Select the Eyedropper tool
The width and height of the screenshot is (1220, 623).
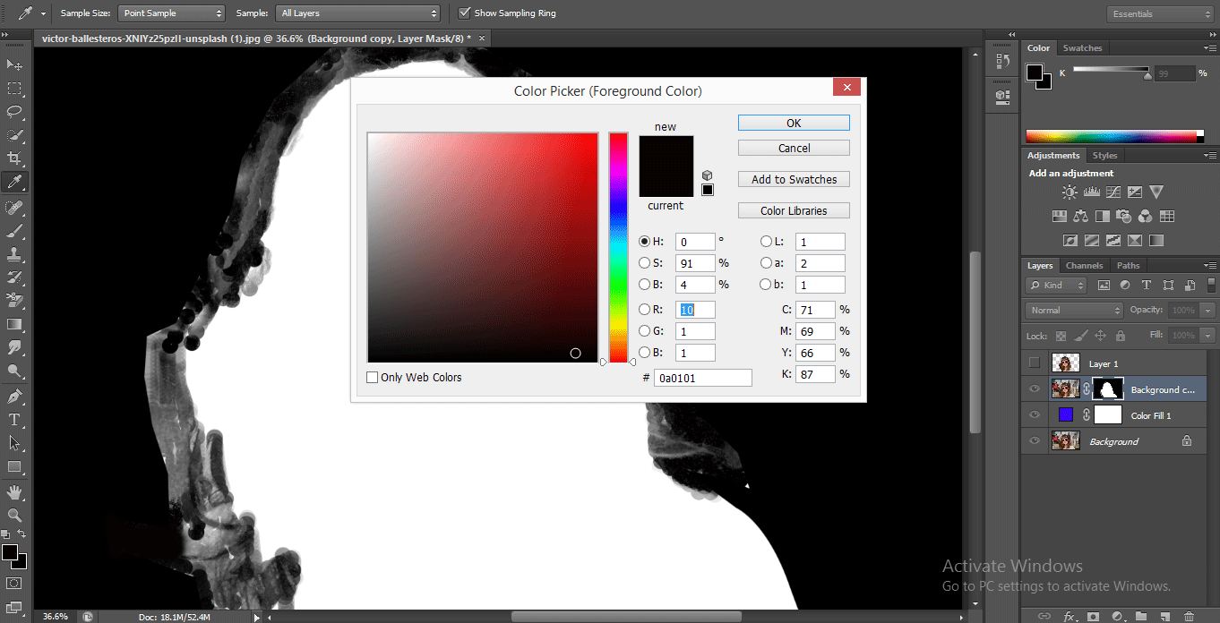[15, 182]
